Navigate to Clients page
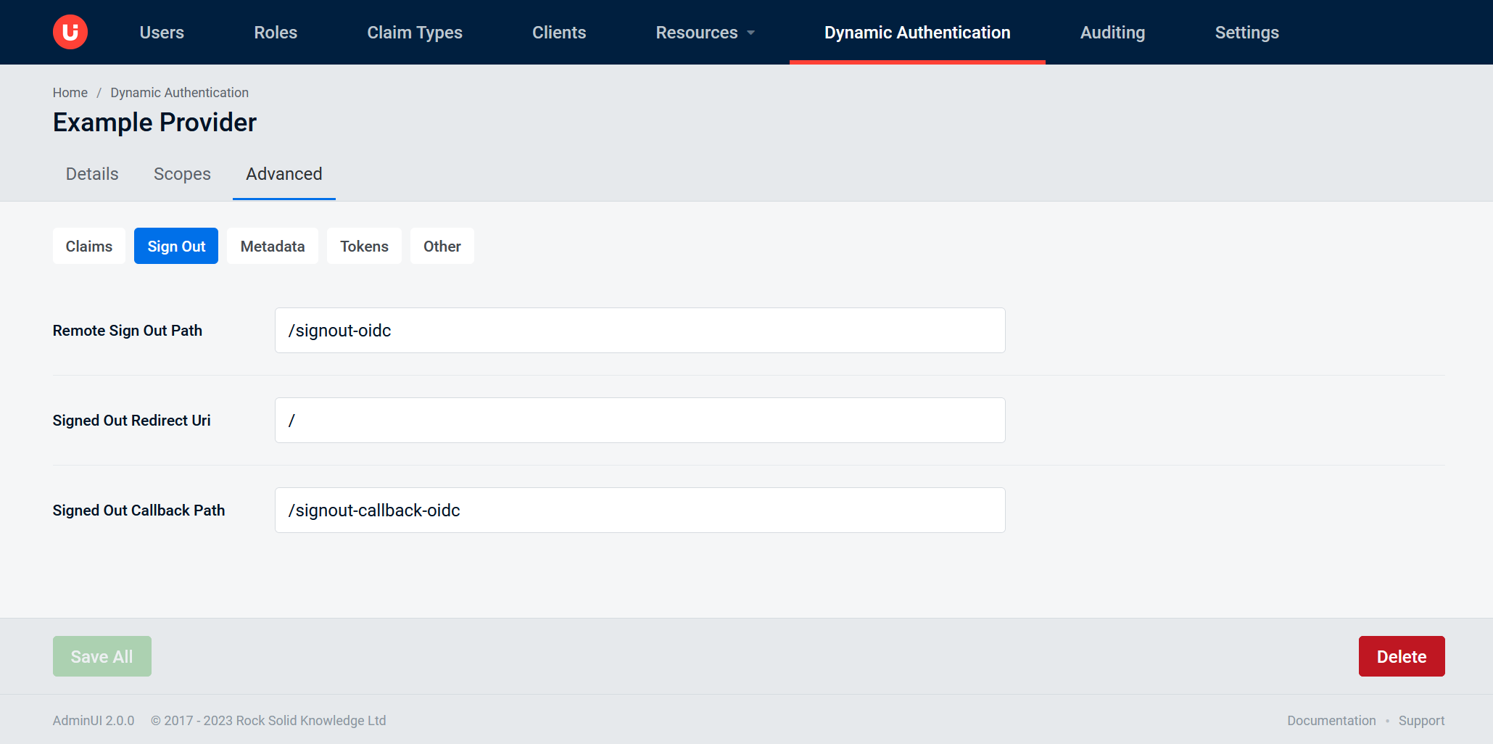Screen dimensions: 1493x744 (x=559, y=33)
